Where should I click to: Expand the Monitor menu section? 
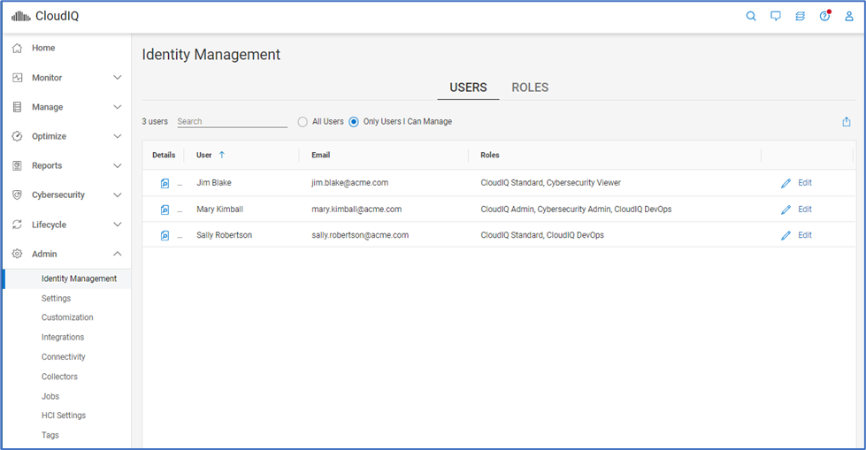coord(66,78)
